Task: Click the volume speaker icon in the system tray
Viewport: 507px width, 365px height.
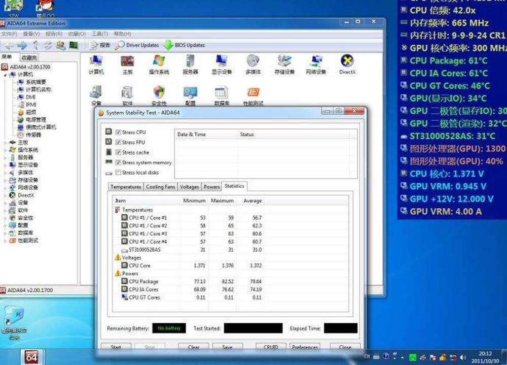Action: click(463, 357)
